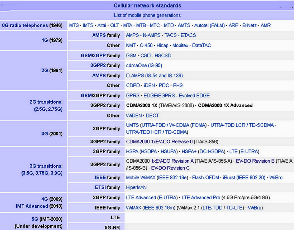This screenshot has height=230, width=294.
Task: Click the iDEN link
Action: pyautogui.click(x=149, y=86)
